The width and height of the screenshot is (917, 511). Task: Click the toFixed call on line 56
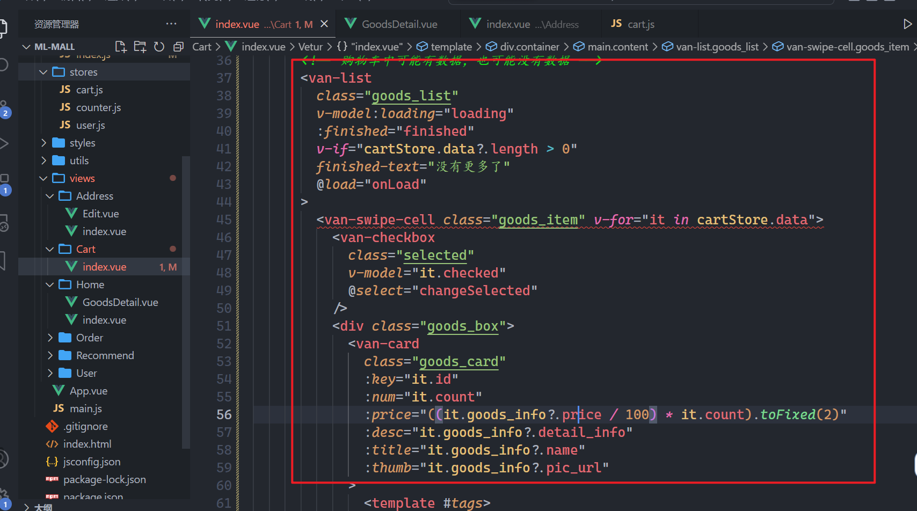[x=788, y=414]
